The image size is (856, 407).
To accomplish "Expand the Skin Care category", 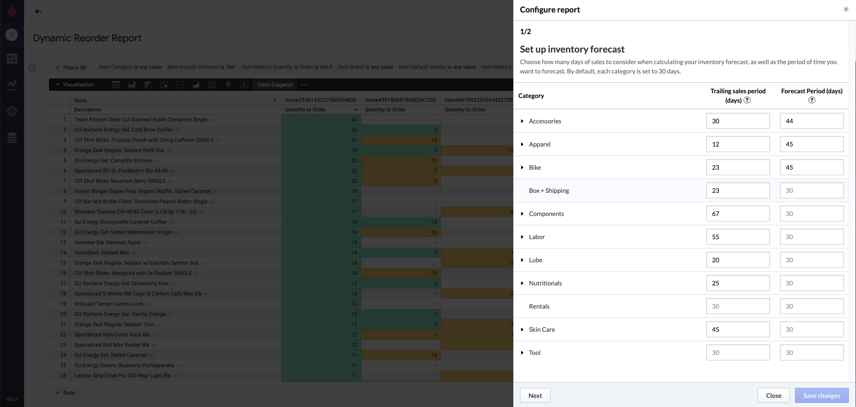I will pos(522,330).
